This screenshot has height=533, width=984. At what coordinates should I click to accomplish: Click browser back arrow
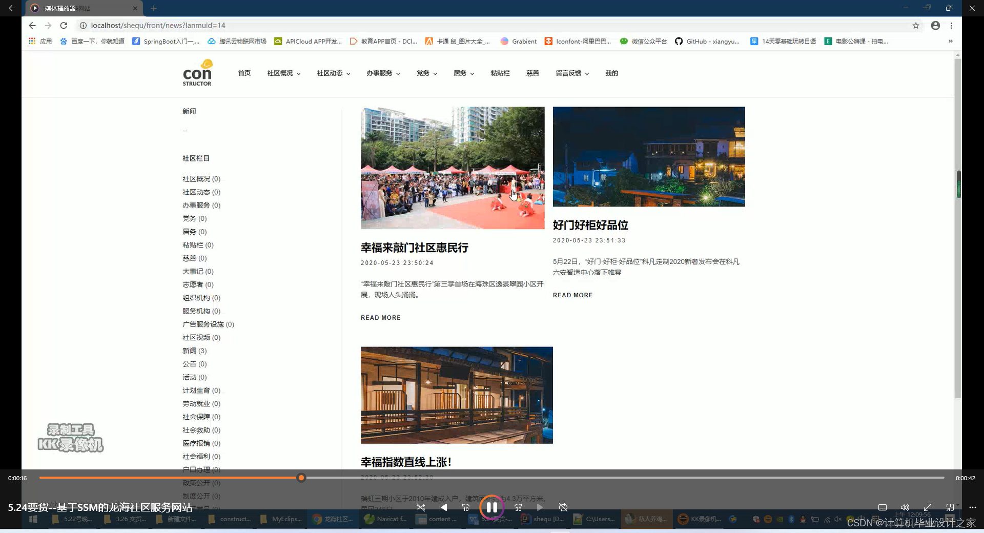[x=32, y=25]
